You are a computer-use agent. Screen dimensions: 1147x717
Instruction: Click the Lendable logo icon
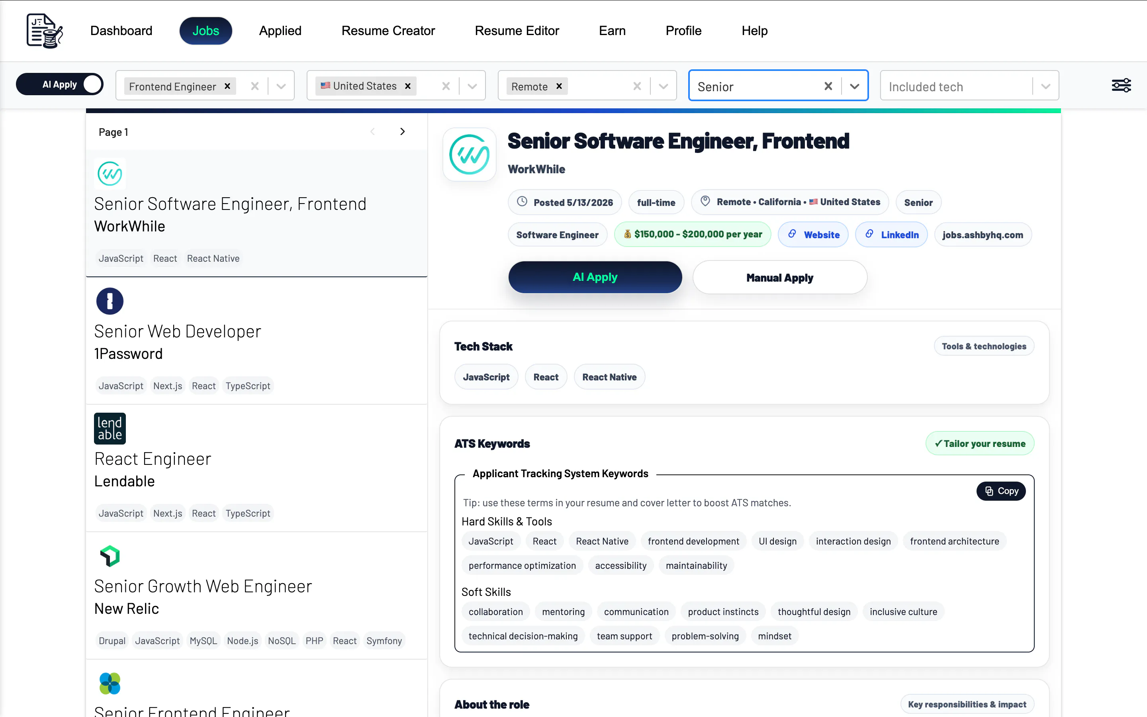(110, 428)
